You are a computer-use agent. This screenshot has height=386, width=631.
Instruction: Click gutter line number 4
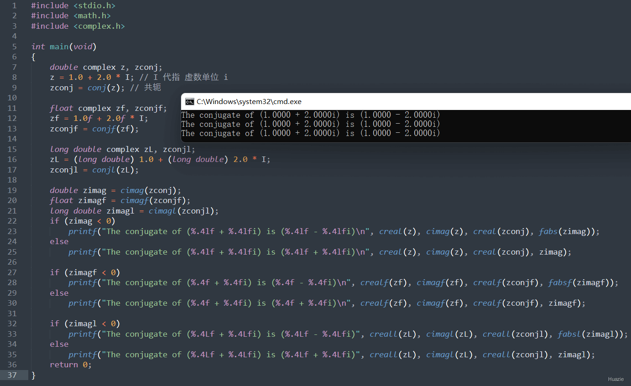tap(14, 37)
